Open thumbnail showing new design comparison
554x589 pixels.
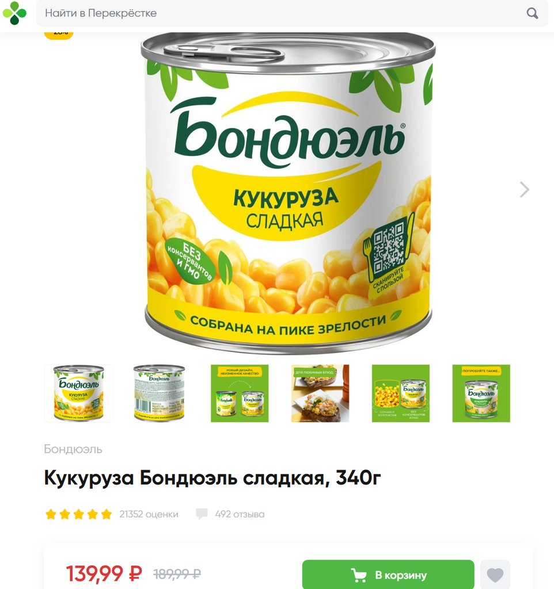240,393
